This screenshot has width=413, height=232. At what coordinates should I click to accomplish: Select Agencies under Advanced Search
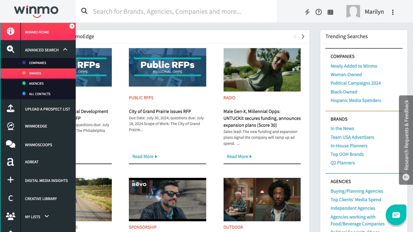point(36,84)
